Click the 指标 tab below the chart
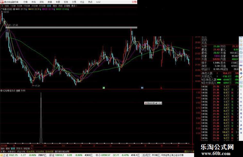This screenshot has height=157, width=243. [x=3, y=148]
